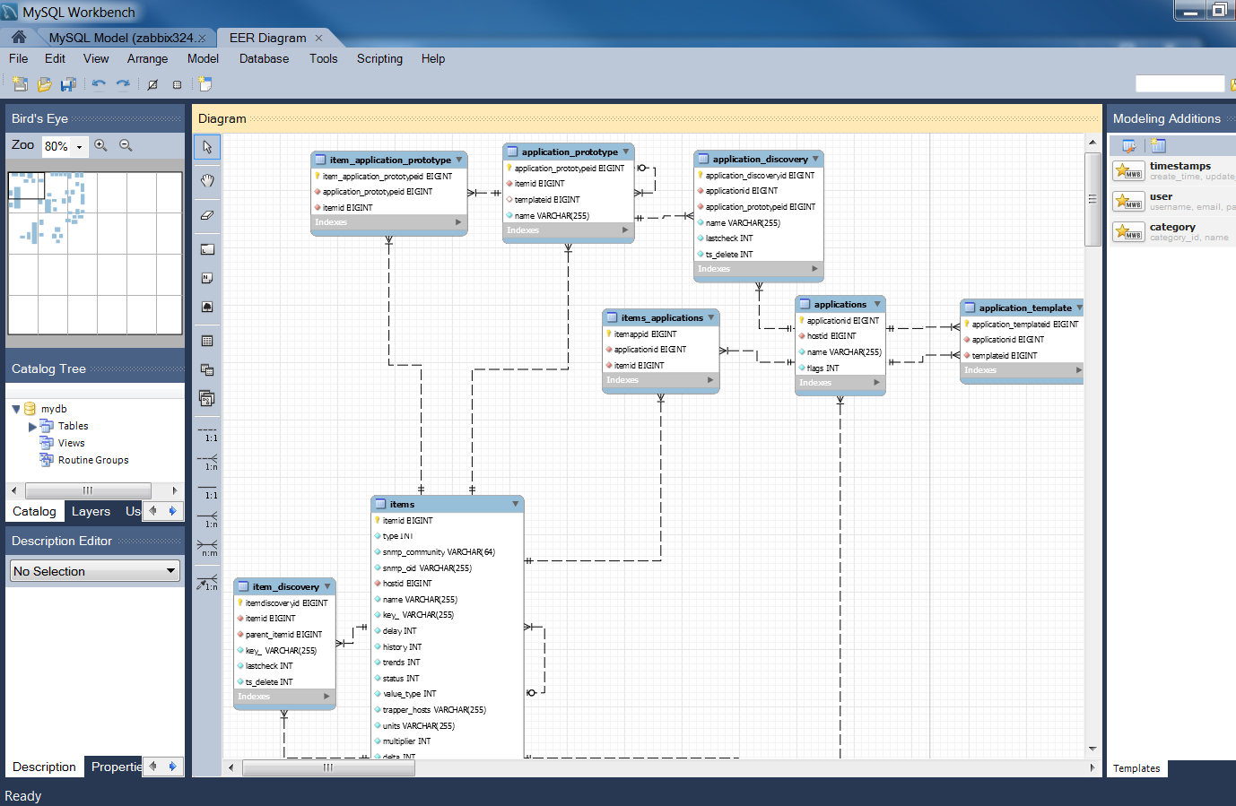
Task: Switch to the Layers tab
Action: pyautogui.click(x=91, y=511)
